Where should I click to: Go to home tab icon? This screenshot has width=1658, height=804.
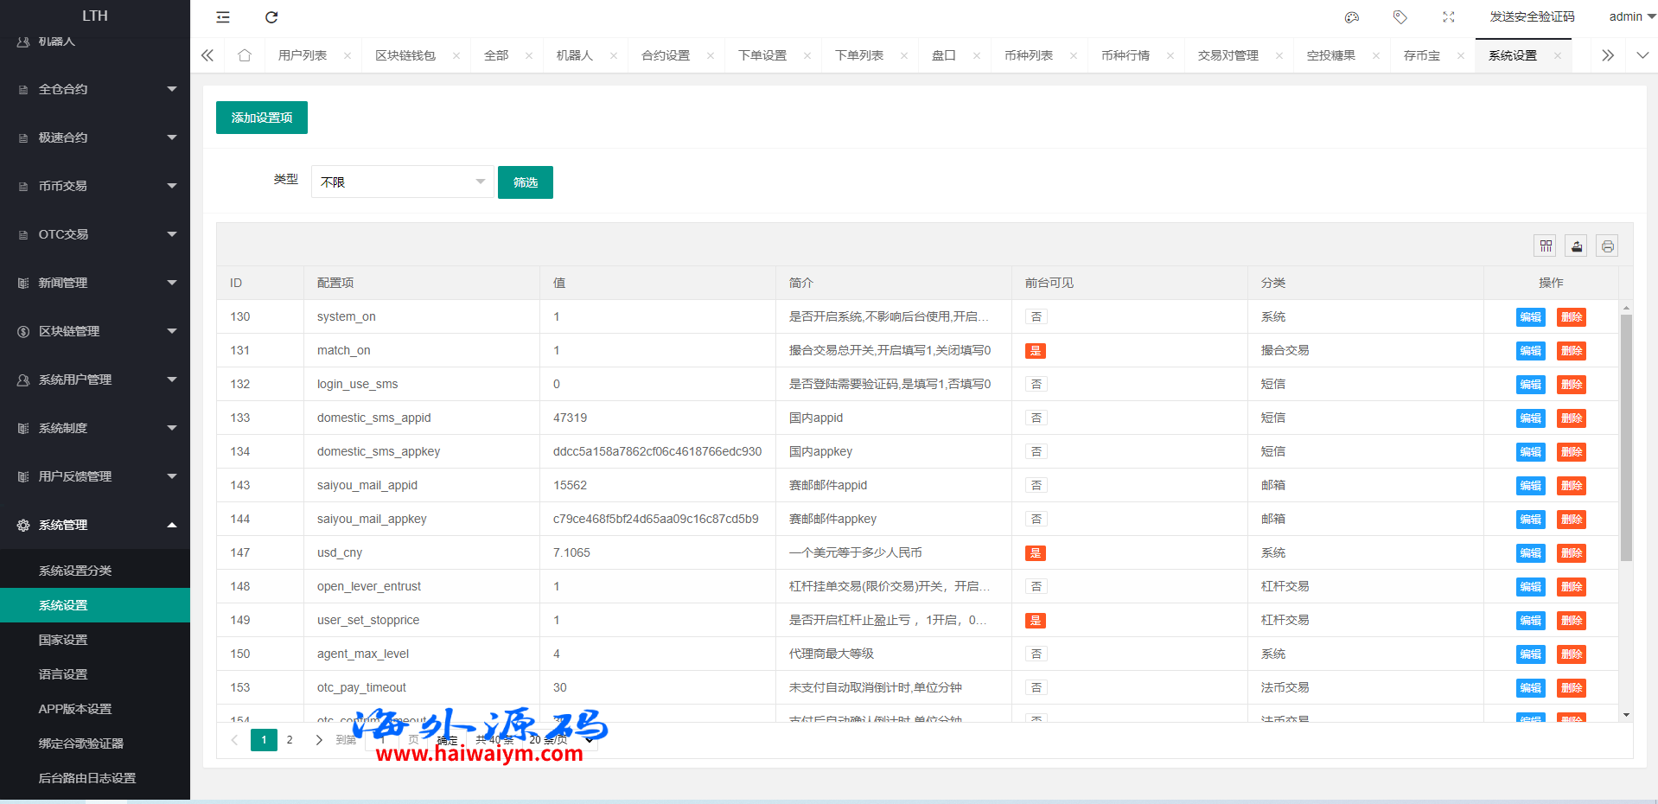click(x=245, y=55)
